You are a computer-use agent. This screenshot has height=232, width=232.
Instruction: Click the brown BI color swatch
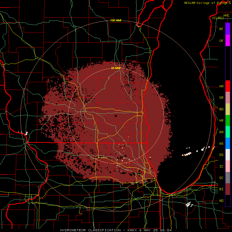coord(228,189)
